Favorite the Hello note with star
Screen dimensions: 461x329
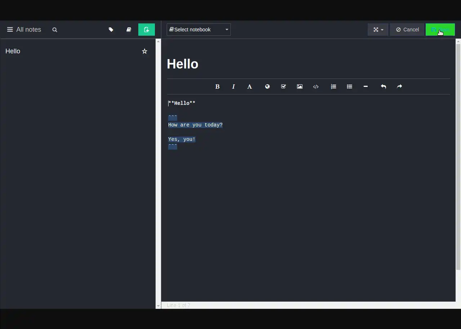pos(144,51)
